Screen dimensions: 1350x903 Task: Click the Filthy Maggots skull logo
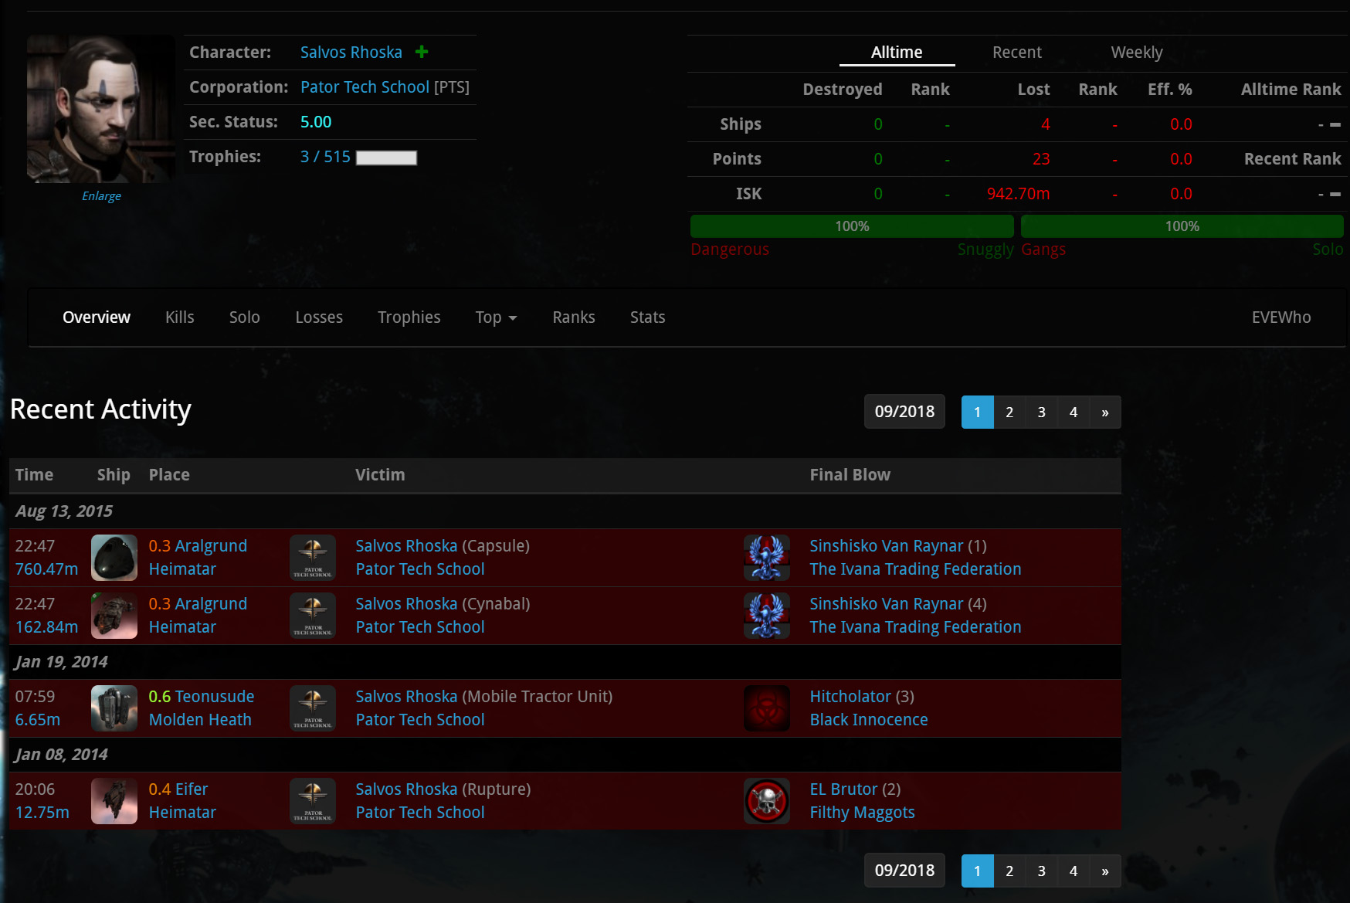coord(767,801)
